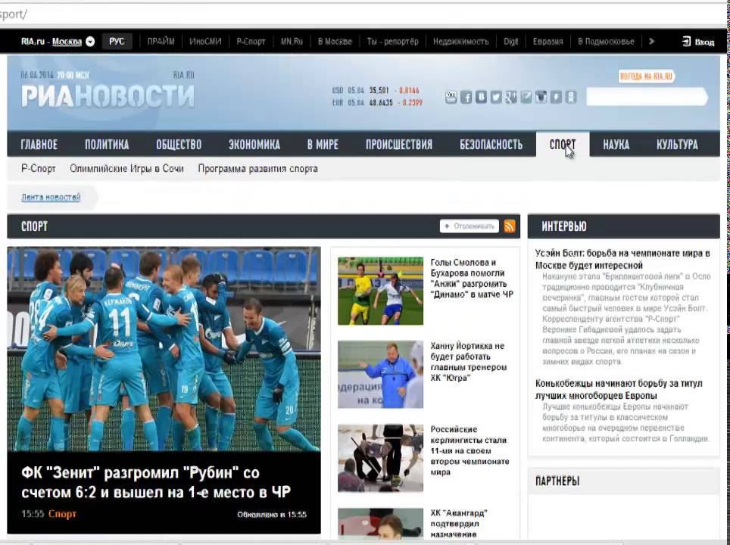Open the curling photo thumbnail
The image size is (730, 545).
(380, 458)
